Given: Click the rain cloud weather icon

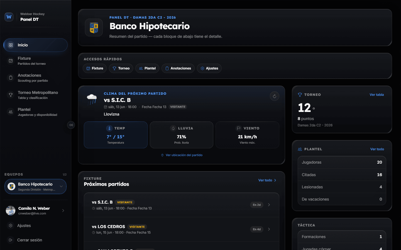Looking at the screenshot, I should (x=92, y=99).
